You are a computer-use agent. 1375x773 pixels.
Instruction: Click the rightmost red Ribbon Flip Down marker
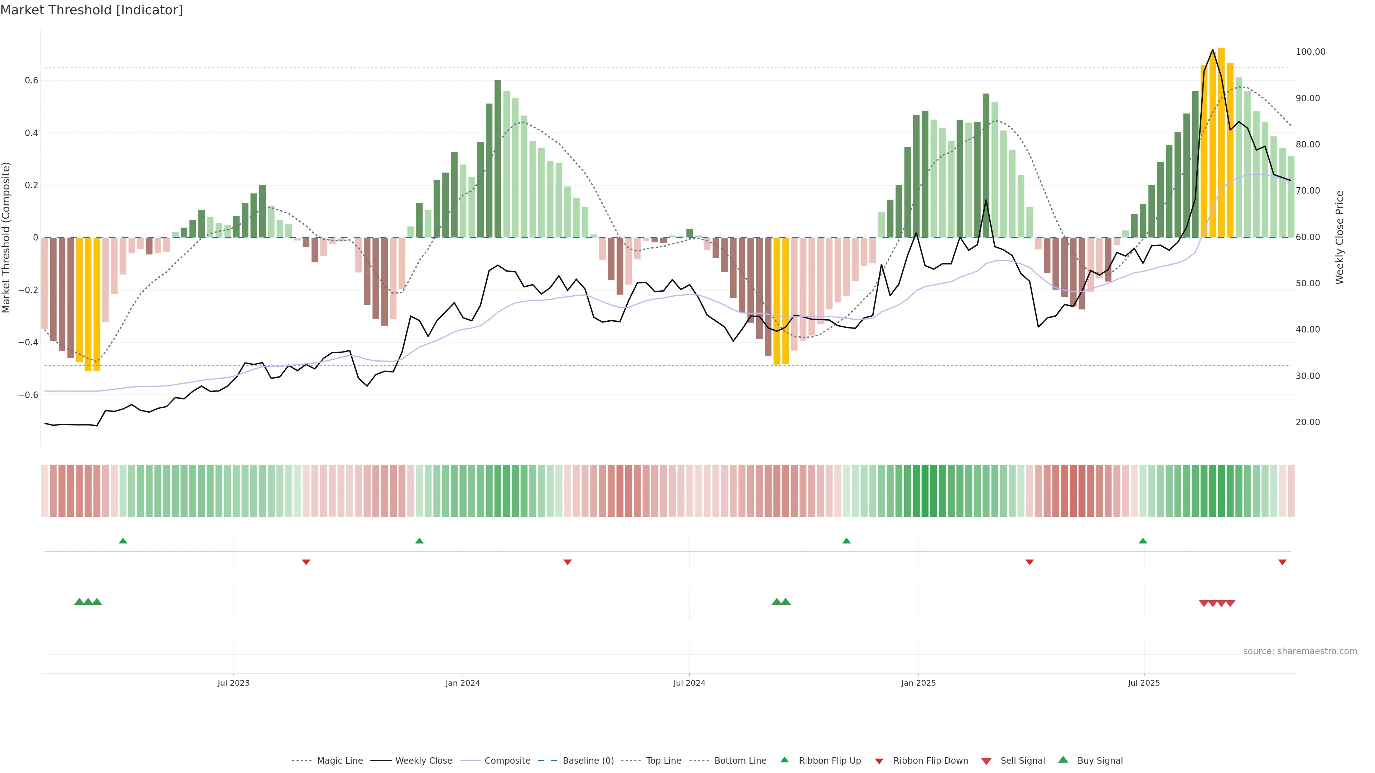coord(1282,562)
